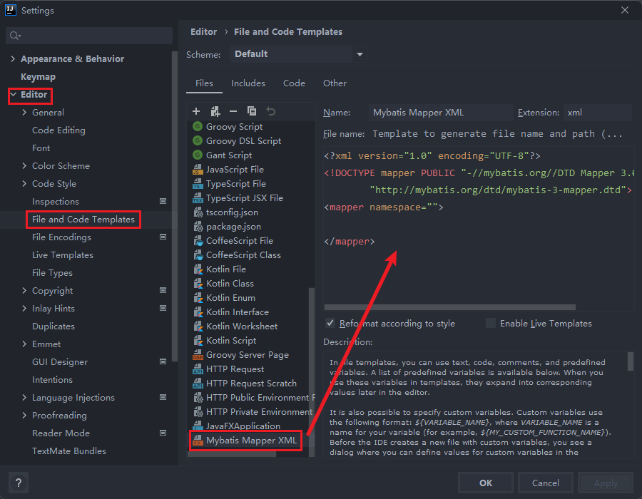Switch to the Other tab
Screen dimensions: 642x499
coord(335,83)
